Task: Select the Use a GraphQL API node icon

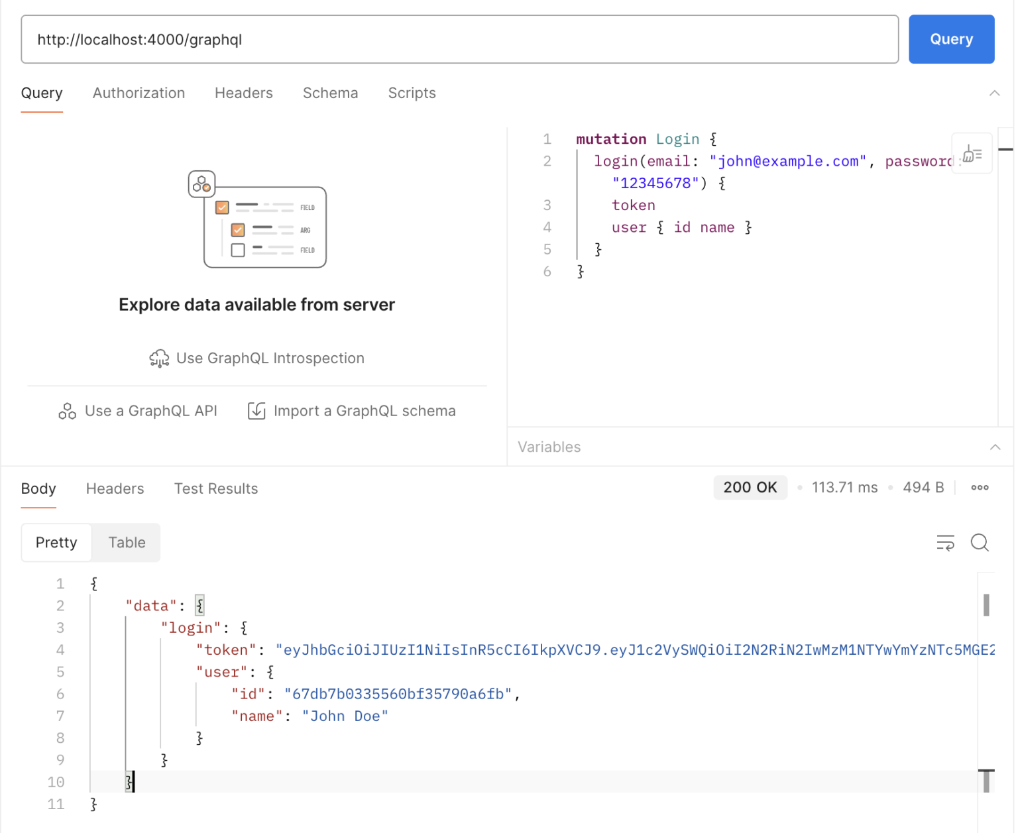Action: (66, 411)
